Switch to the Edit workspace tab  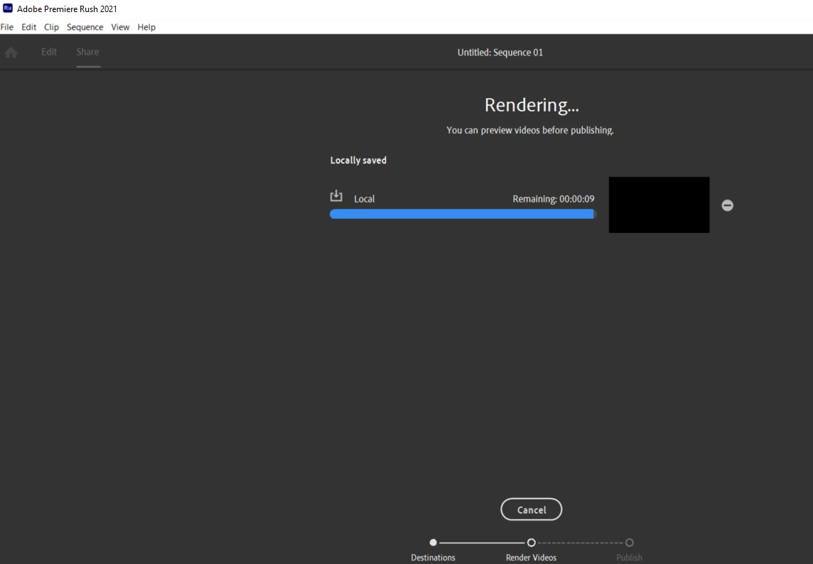pyautogui.click(x=49, y=52)
